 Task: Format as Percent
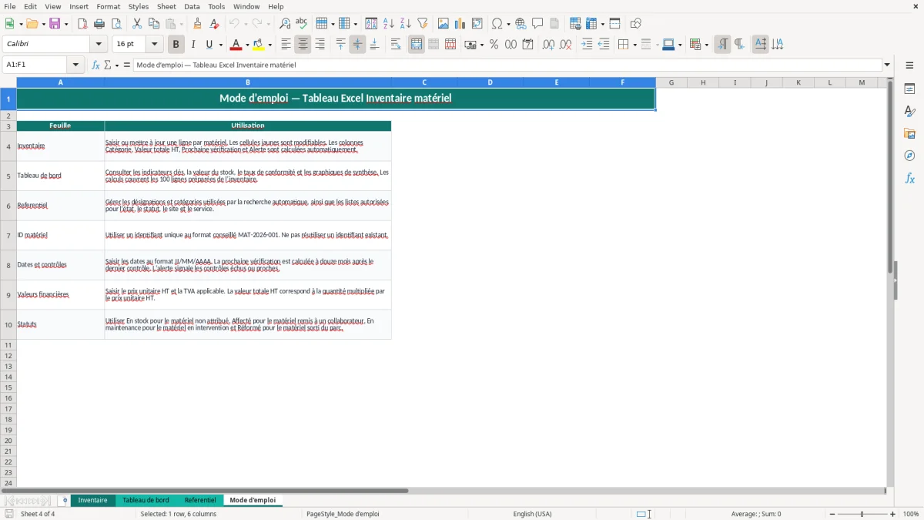point(494,45)
